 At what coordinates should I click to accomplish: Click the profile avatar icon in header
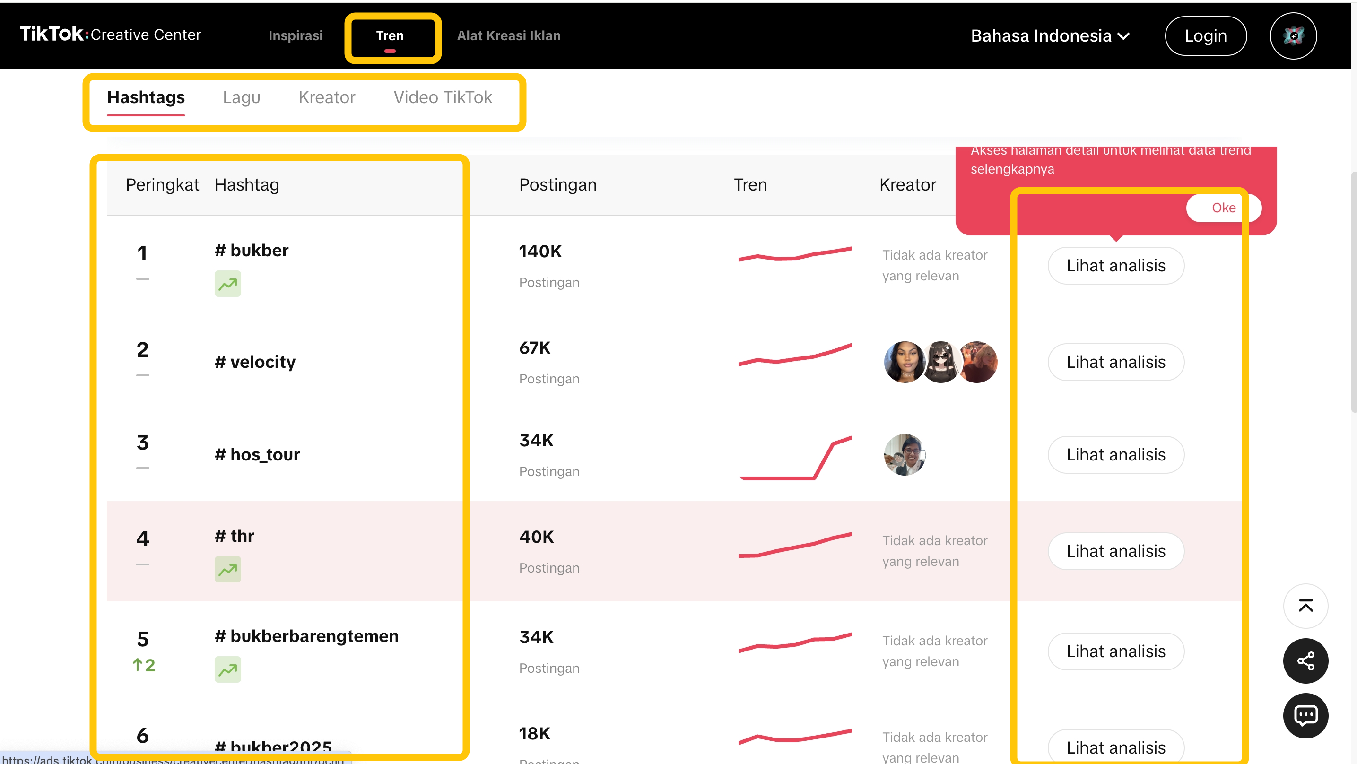click(1293, 36)
